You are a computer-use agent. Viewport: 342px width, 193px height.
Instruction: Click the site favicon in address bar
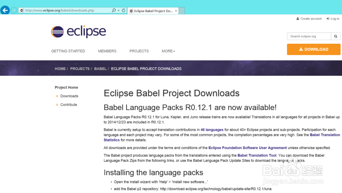click(x=22, y=10)
